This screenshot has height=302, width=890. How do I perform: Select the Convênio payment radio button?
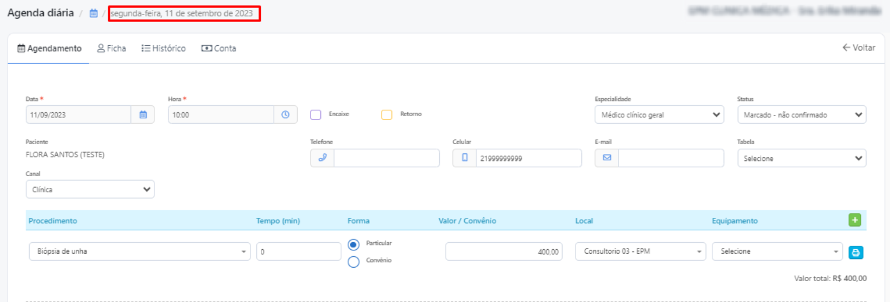click(353, 262)
